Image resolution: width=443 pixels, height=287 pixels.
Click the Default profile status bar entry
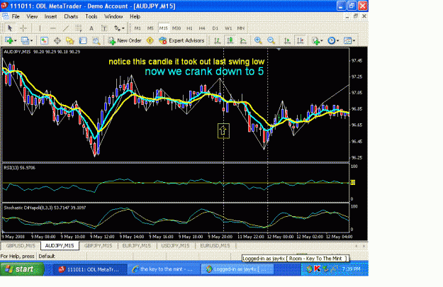click(x=47, y=257)
